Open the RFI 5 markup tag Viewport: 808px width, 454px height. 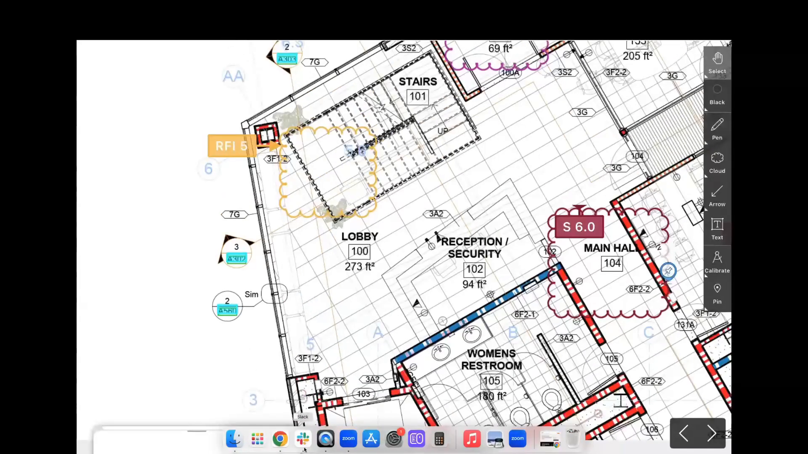click(231, 145)
